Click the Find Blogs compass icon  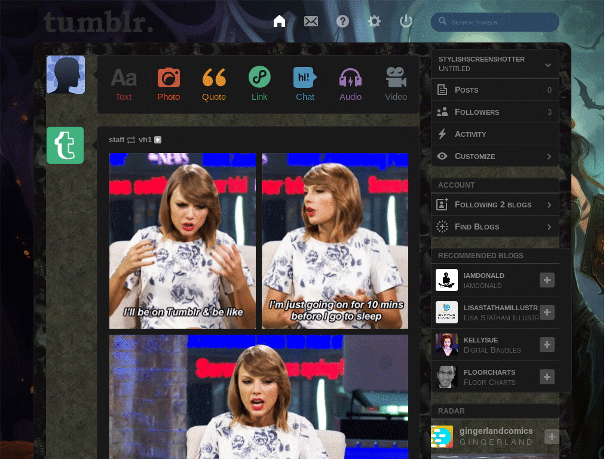click(x=442, y=227)
